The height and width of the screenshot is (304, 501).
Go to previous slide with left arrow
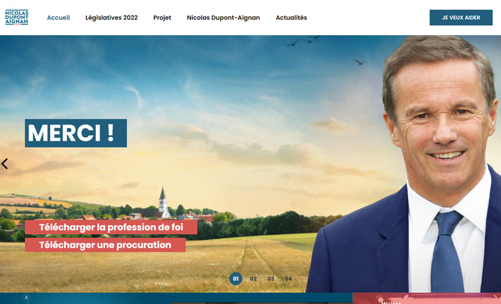point(5,164)
